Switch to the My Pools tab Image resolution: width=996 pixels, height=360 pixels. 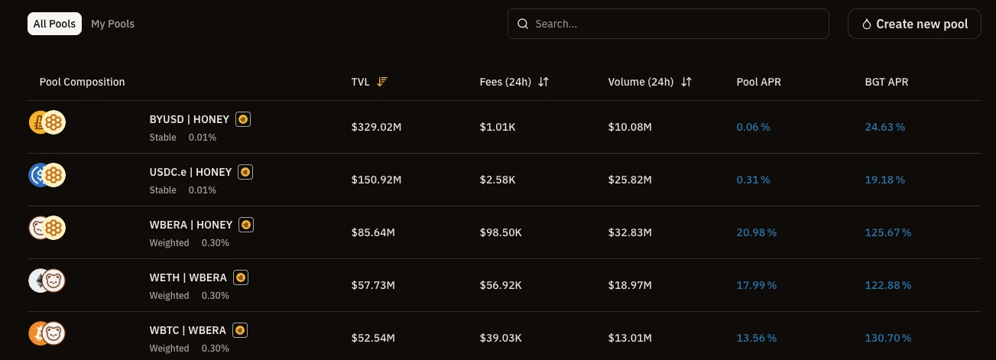point(112,24)
